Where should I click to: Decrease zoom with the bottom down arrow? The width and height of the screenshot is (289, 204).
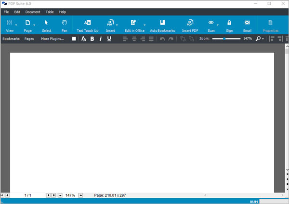60,195
